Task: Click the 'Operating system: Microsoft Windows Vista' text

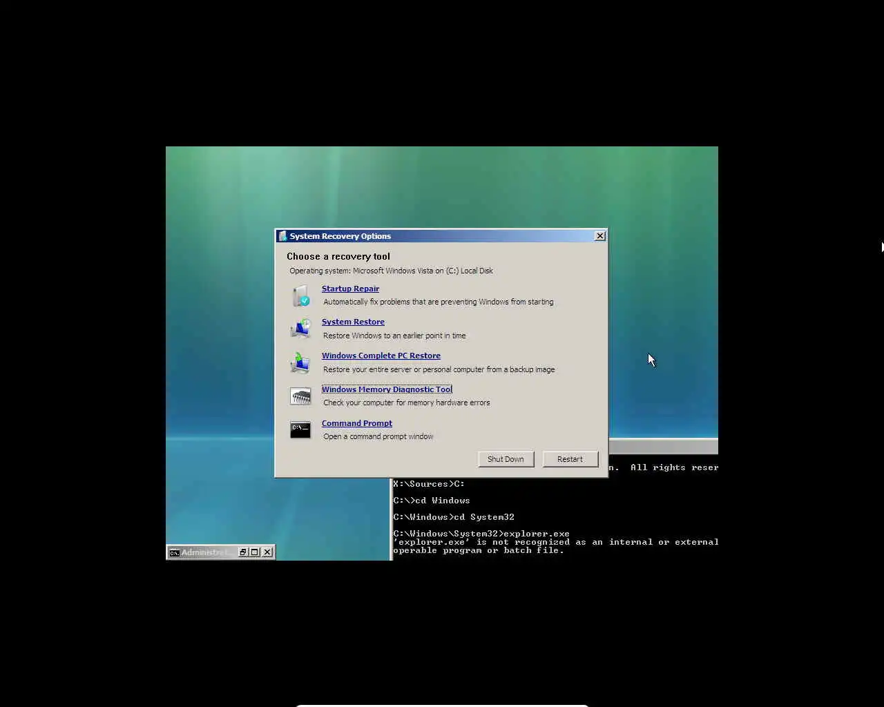Action: 391,271
